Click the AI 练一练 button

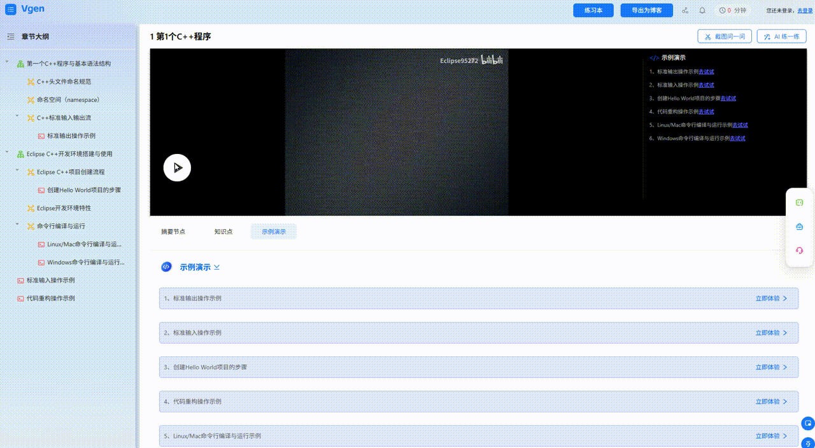click(x=781, y=36)
